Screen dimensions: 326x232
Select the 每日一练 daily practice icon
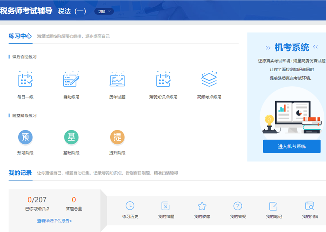click(26, 80)
